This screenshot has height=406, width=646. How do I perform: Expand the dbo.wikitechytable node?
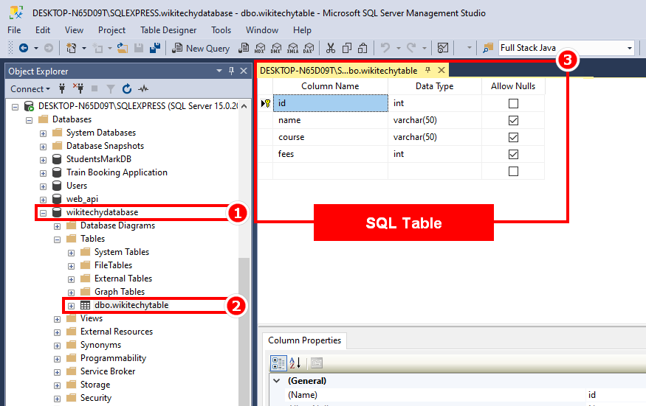click(71, 305)
